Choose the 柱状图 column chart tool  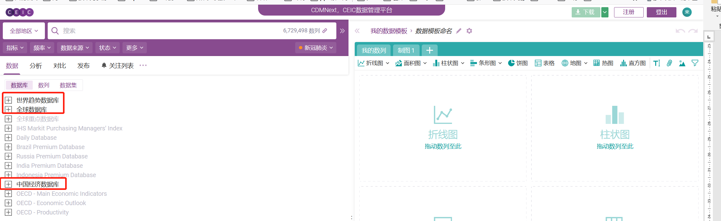tap(449, 63)
